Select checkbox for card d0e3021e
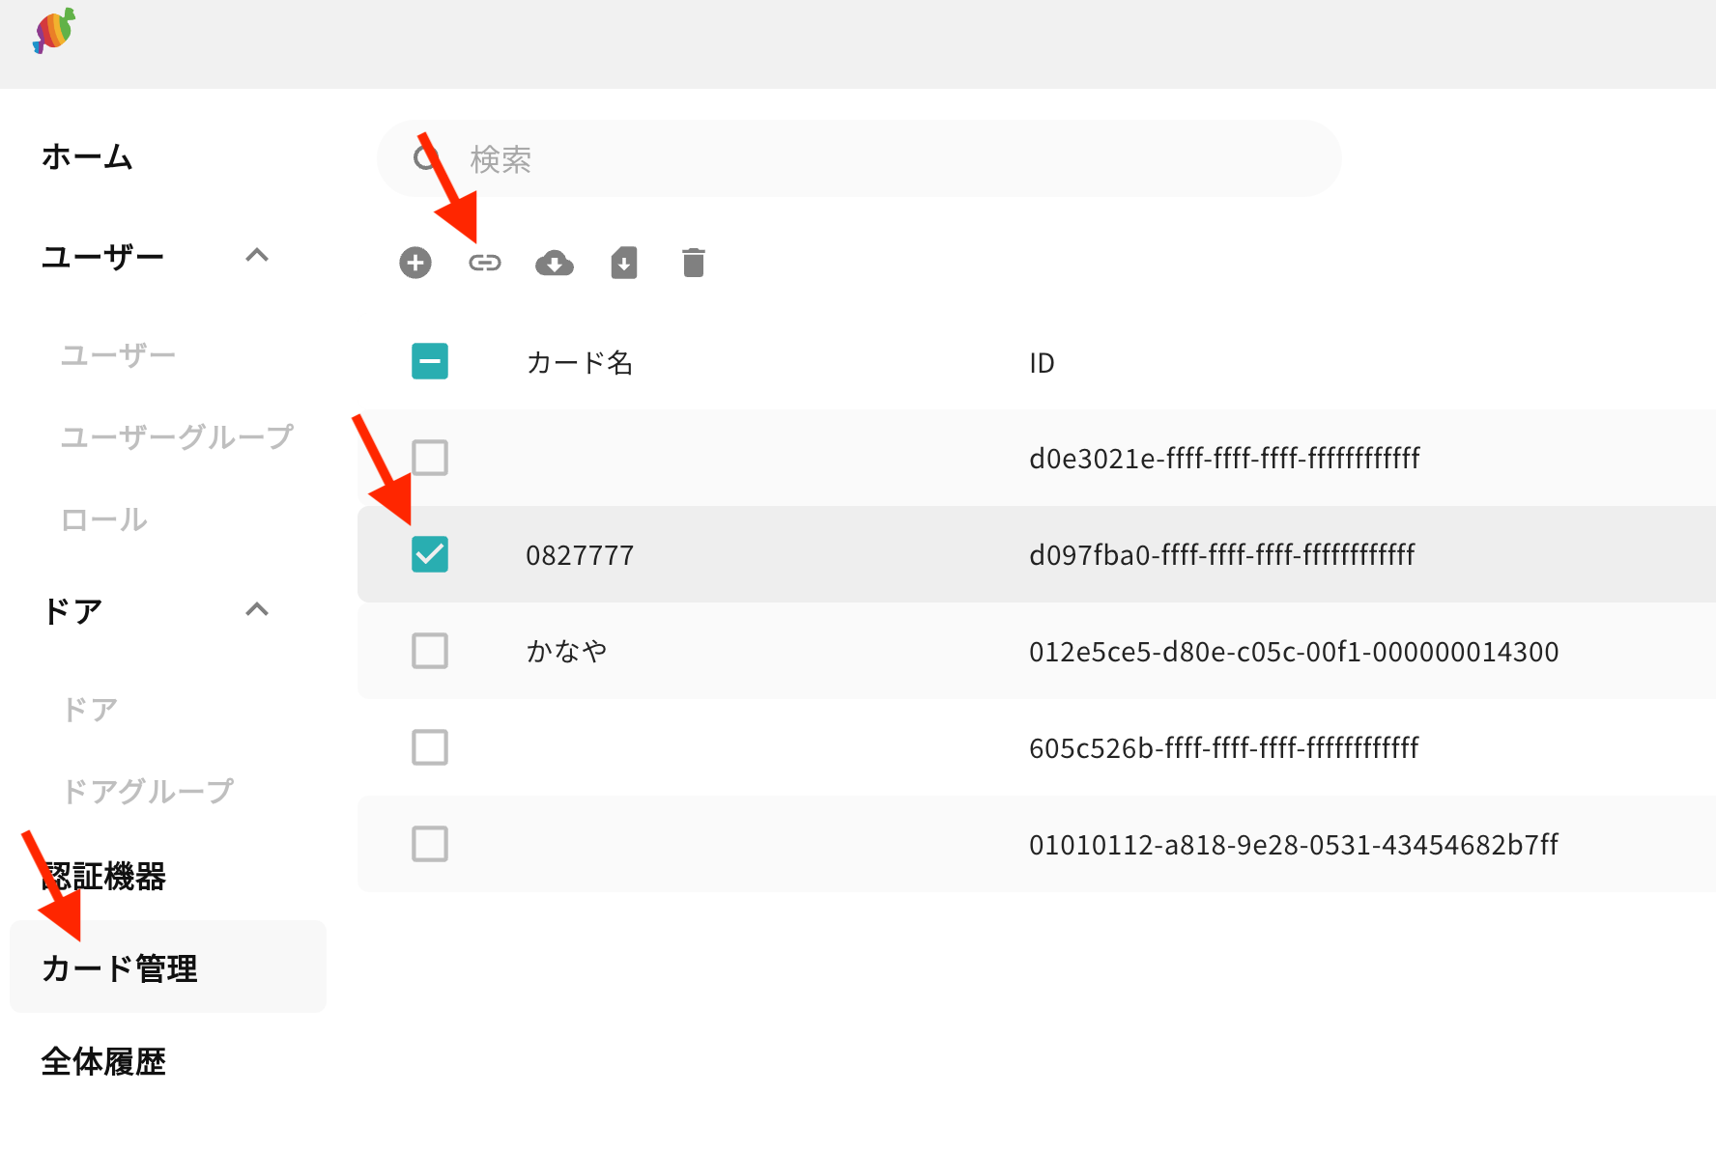 [430, 458]
